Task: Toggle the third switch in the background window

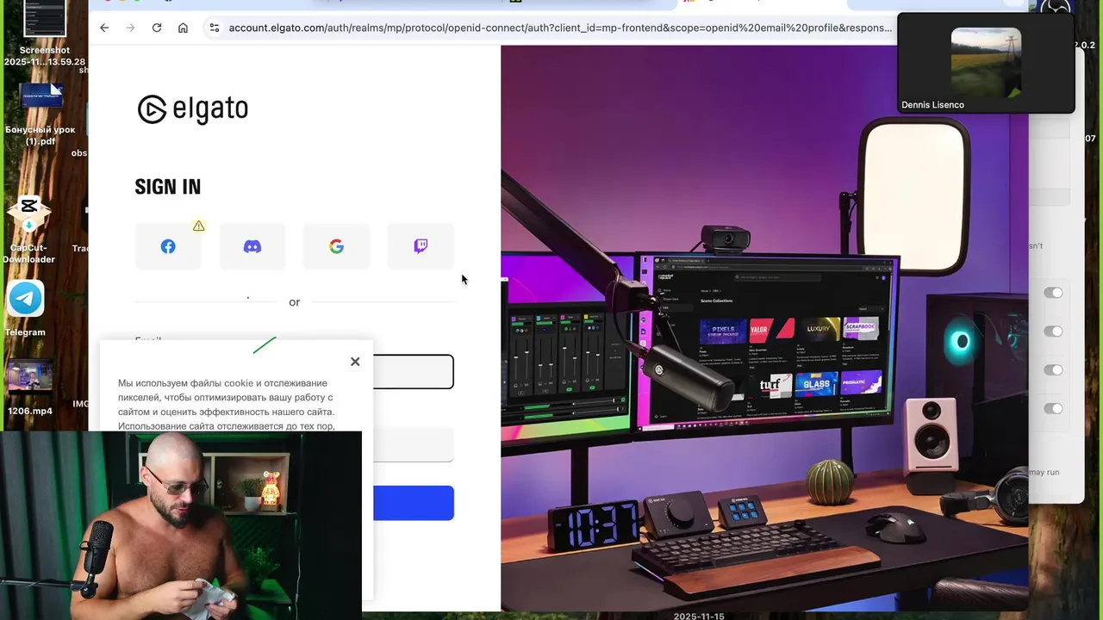Action: click(1053, 370)
